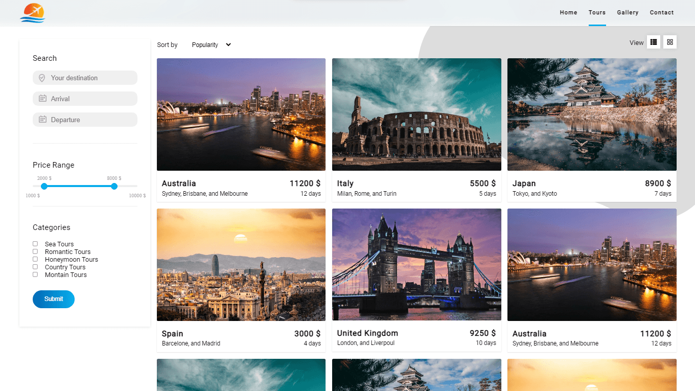Viewport: 695px width, 391px height.
Task: Toggle the Montain Tours checkbox
Action: (x=35, y=274)
